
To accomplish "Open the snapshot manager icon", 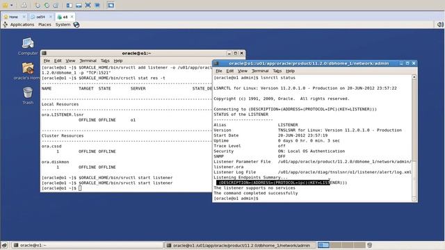I will pos(56,5).
